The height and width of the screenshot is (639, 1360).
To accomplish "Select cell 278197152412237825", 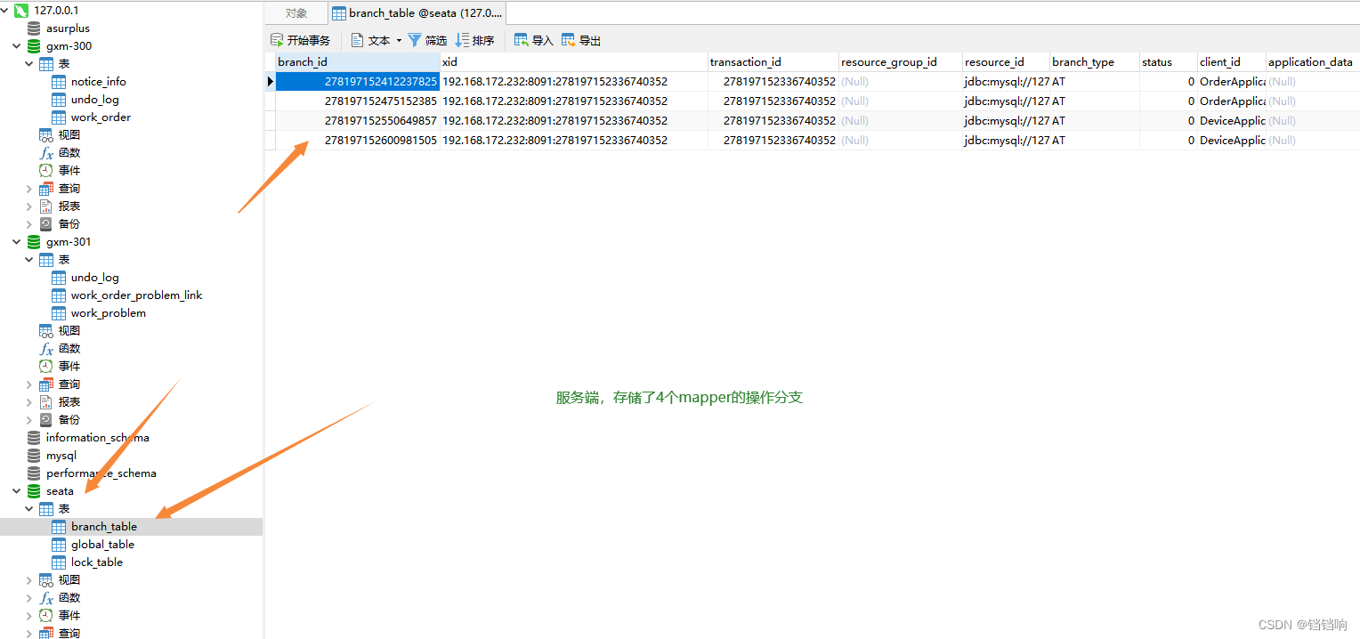I will [357, 82].
